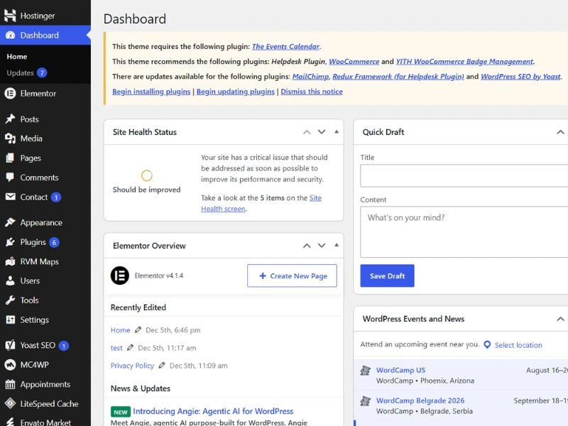Move Site Health Status panel down
This screenshot has height=426, width=568.
322,132
